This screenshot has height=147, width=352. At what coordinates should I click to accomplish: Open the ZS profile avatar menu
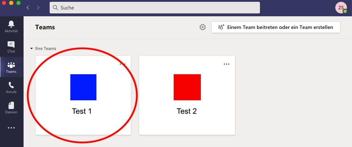point(341,8)
